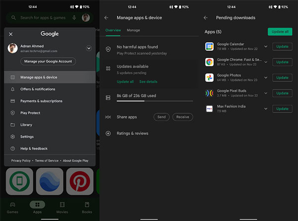Close the Google account menu
298x221 pixels.
[x=11, y=34]
